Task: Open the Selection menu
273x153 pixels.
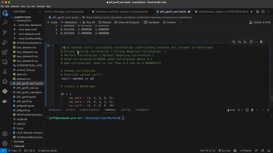Action: (x=15, y=6)
